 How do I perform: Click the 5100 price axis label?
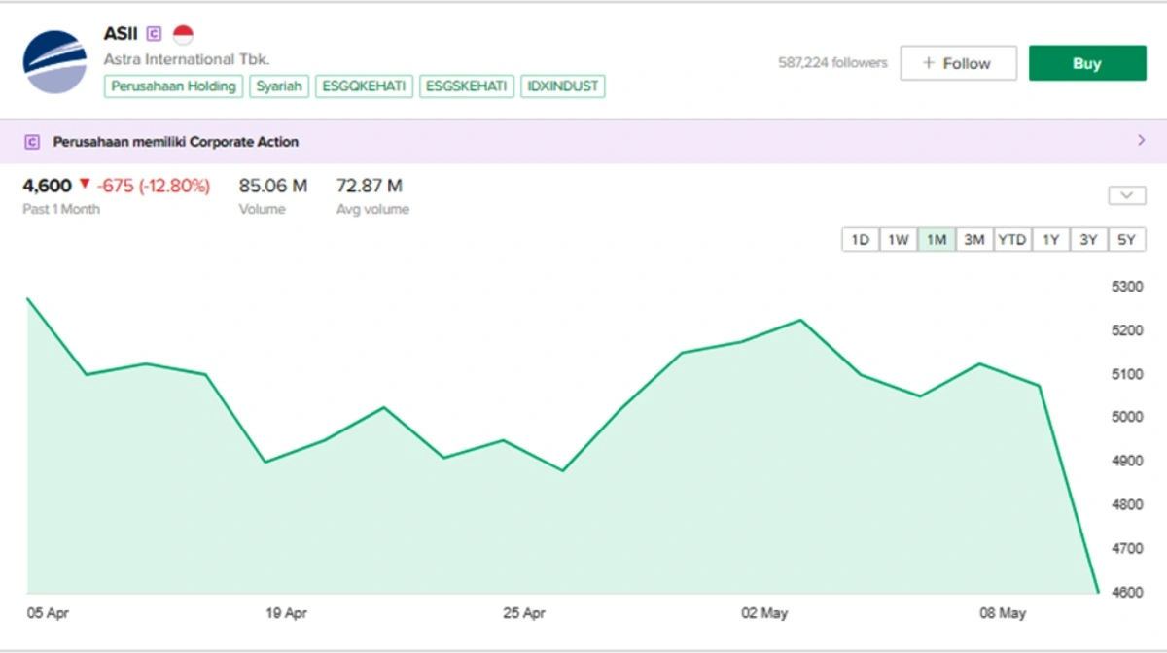(x=1127, y=374)
